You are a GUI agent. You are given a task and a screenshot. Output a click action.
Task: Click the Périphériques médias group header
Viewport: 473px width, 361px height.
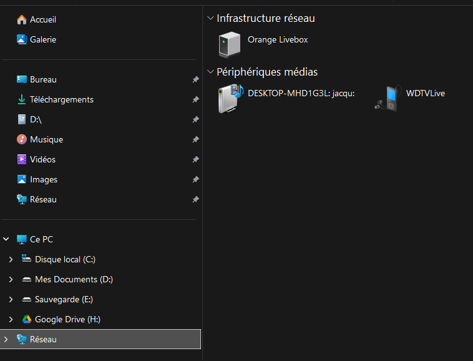[267, 72]
